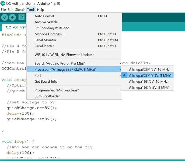The height and width of the screenshot is (161, 185).
Task: Expand the Processor submenu entry
Action: (74, 69)
